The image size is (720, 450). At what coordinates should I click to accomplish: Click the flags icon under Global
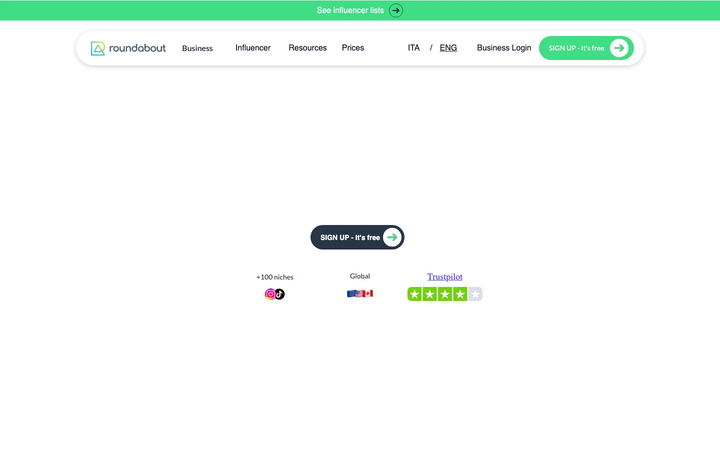click(x=360, y=293)
